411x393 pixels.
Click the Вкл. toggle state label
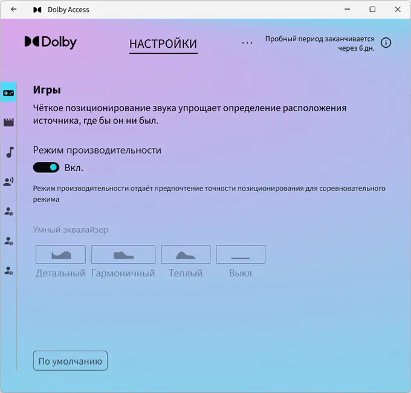pos(74,168)
